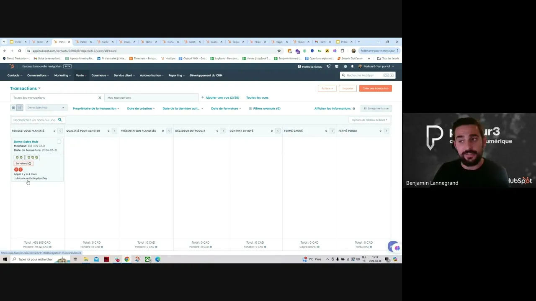Collapse the 'Rendez-vous planifié' column
536x301 pixels.
point(60,131)
